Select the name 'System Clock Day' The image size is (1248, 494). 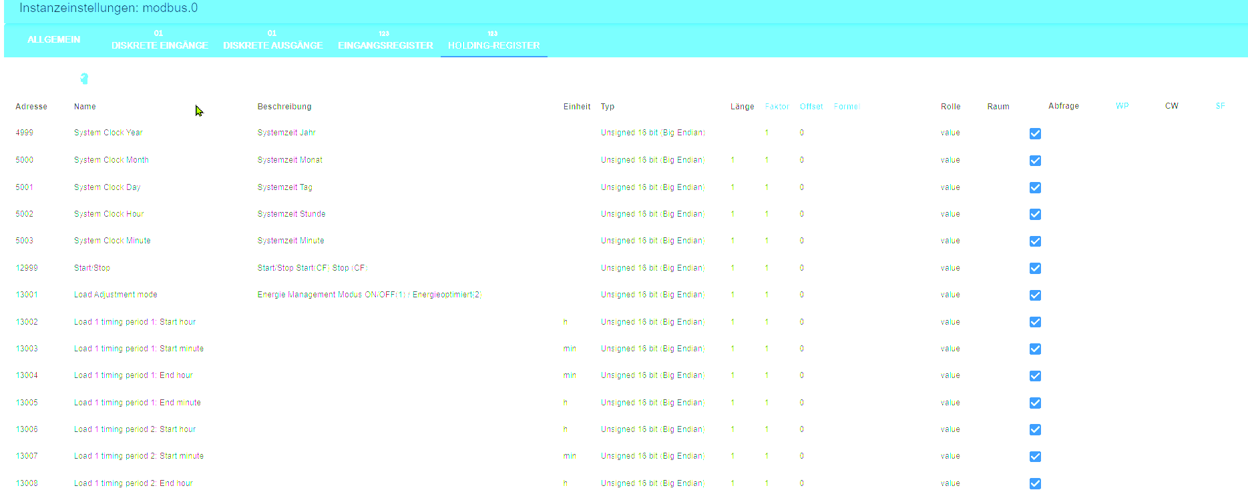tap(108, 187)
